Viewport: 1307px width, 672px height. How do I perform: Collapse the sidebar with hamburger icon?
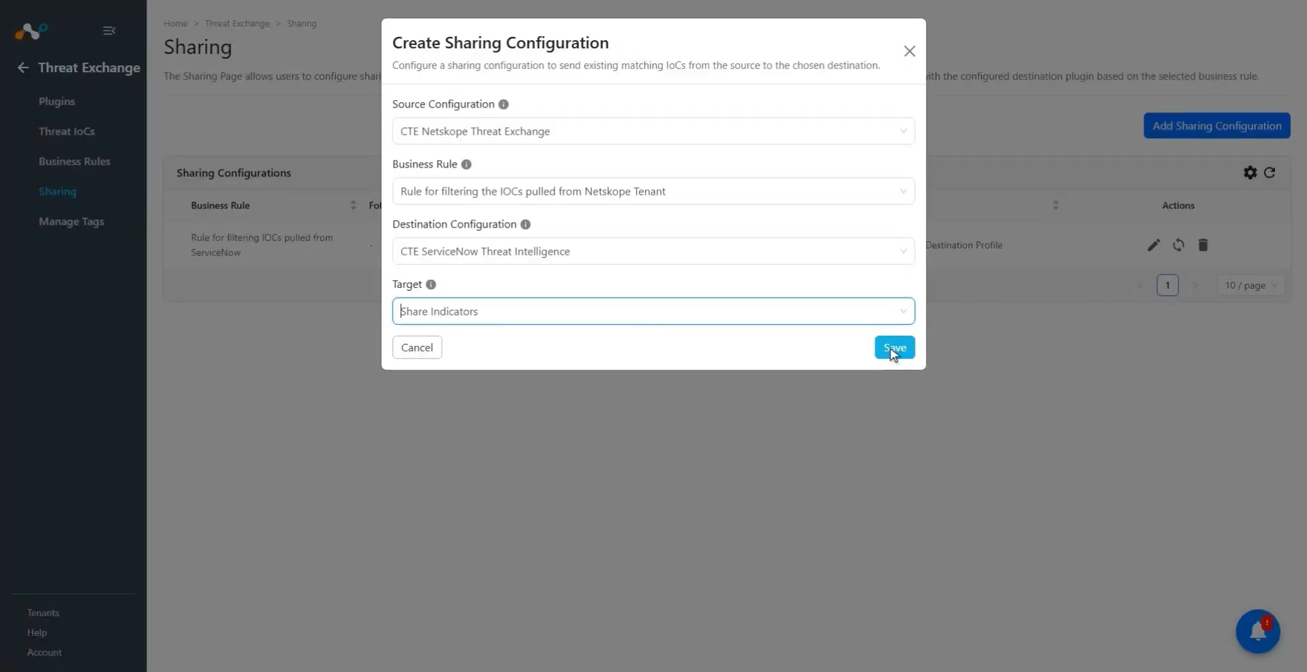[109, 31]
